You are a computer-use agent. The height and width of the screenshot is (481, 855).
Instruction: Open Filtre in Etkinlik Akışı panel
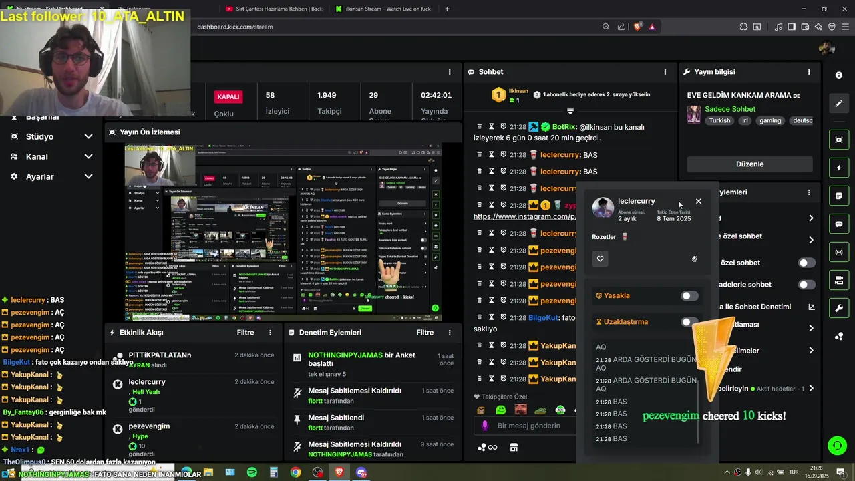click(x=245, y=333)
